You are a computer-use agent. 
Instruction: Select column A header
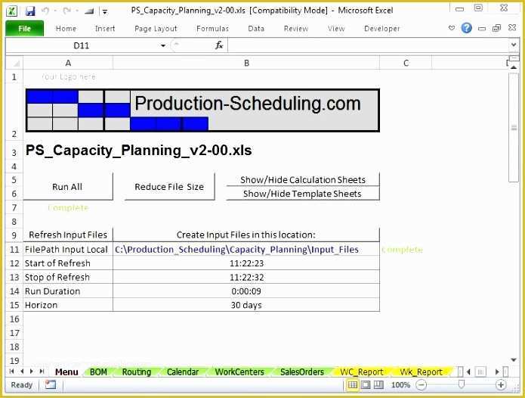68,63
